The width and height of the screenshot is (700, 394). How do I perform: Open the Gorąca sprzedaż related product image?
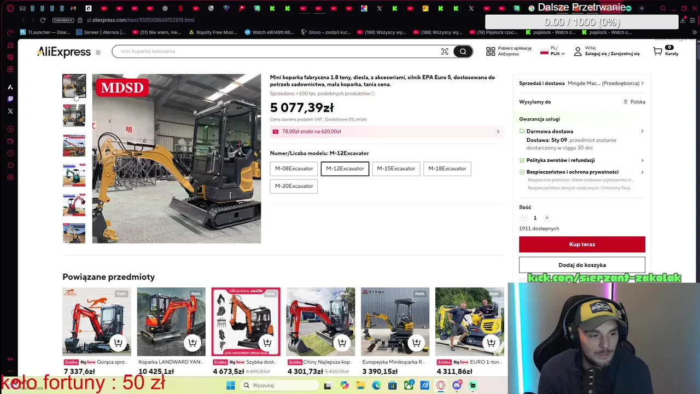point(97,322)
